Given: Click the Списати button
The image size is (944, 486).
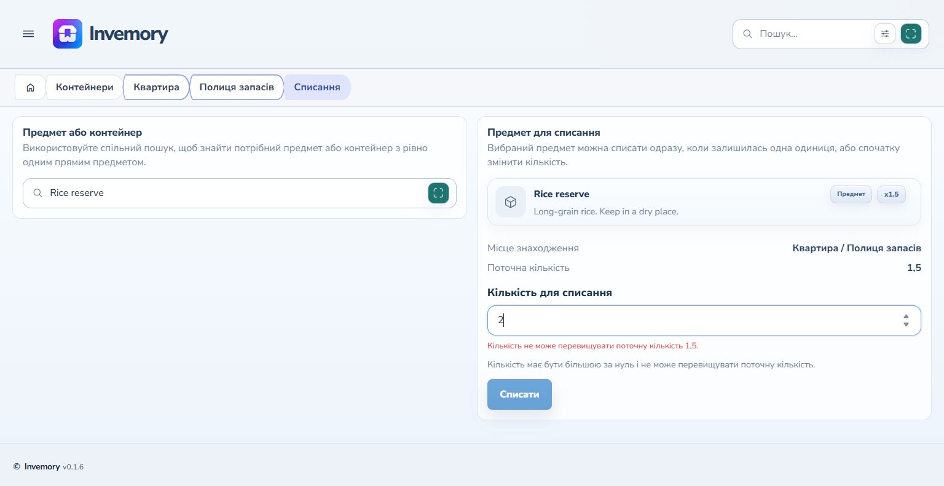Looking at the screenshot, I should (519, 394).
